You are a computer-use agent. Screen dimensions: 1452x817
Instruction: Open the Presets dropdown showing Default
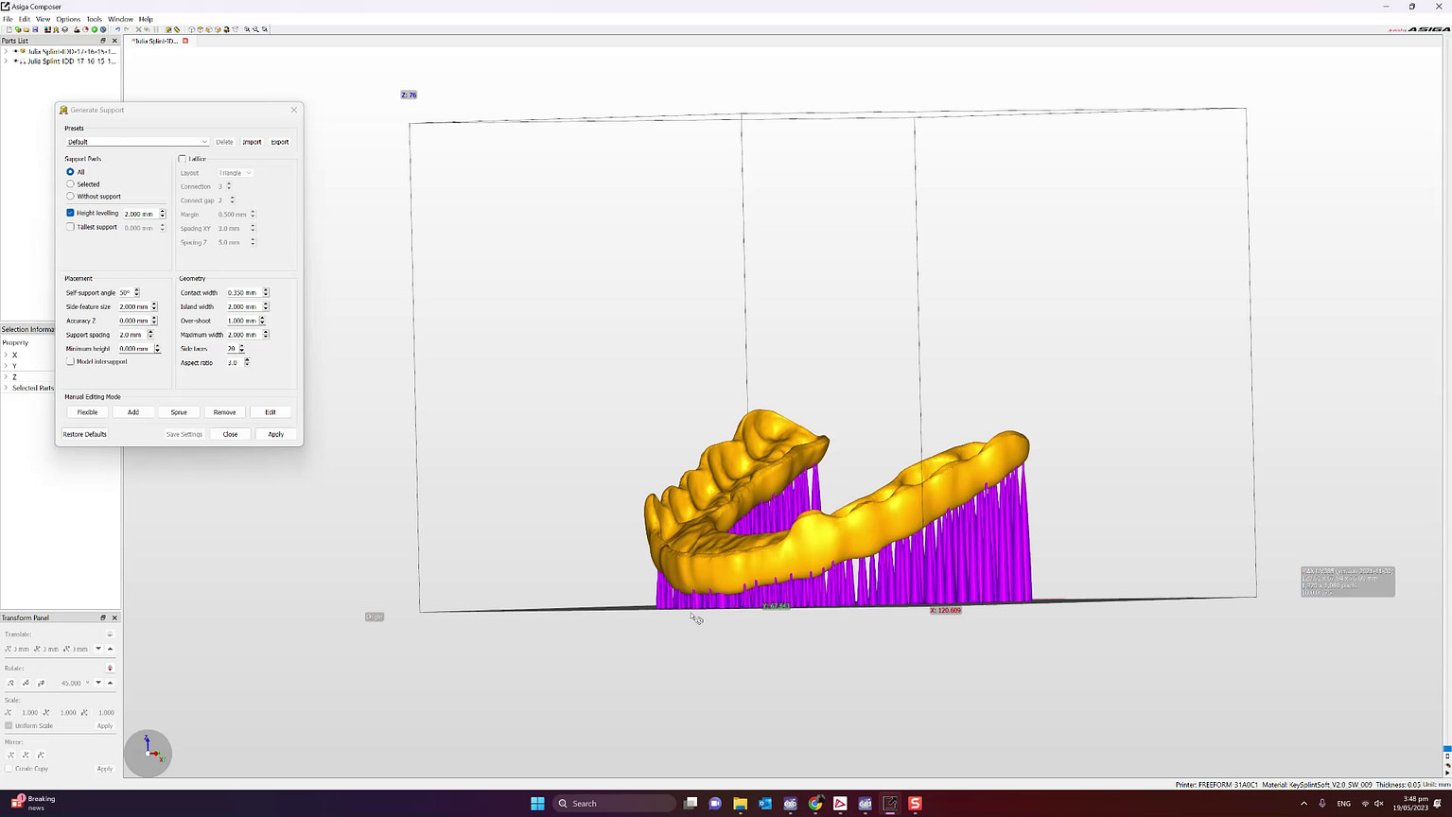pos(137,142)
